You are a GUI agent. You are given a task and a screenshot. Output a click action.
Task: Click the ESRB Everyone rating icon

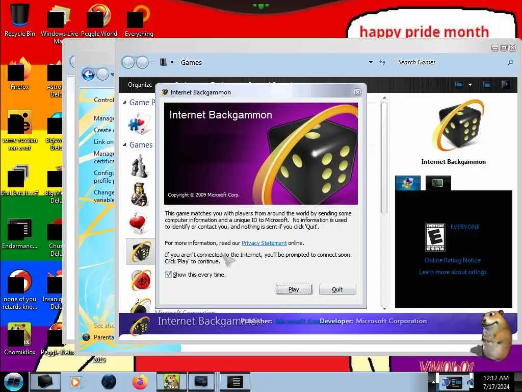(x=435, y=237)
